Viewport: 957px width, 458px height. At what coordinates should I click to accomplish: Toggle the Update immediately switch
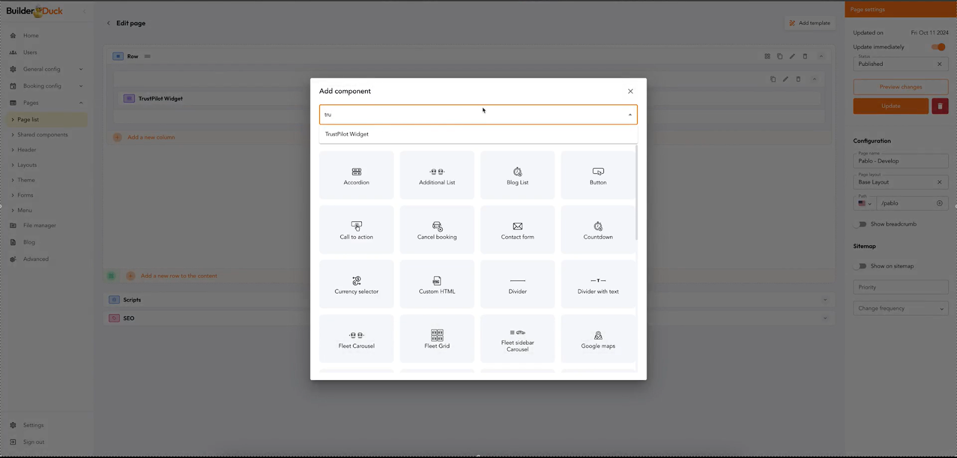(938, 47)
